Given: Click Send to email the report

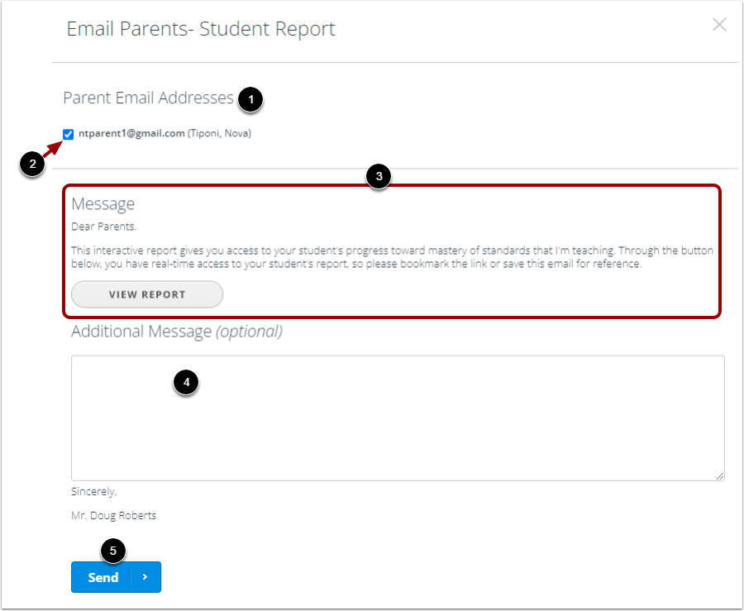Looking at the screenshot, I should pos(103,577).
